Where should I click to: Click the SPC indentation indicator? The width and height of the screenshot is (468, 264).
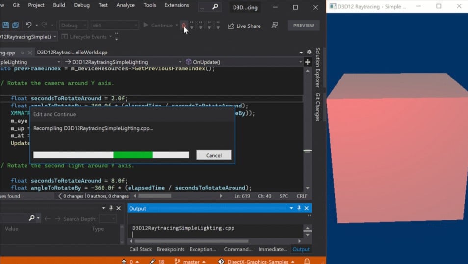coord(284,196)
